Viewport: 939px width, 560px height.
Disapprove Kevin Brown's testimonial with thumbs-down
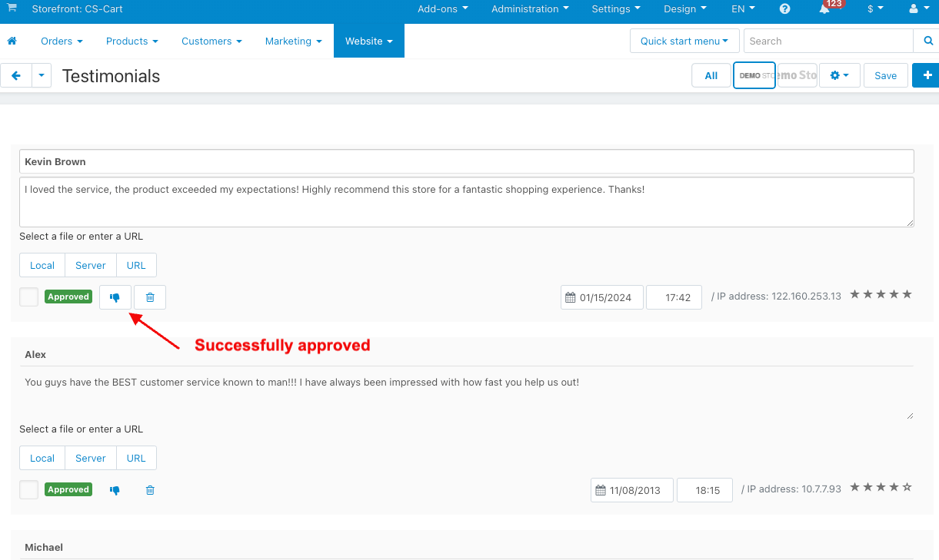point(115,297)
